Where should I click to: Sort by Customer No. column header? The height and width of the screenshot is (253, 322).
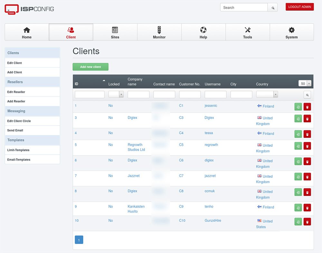(189, 84)
